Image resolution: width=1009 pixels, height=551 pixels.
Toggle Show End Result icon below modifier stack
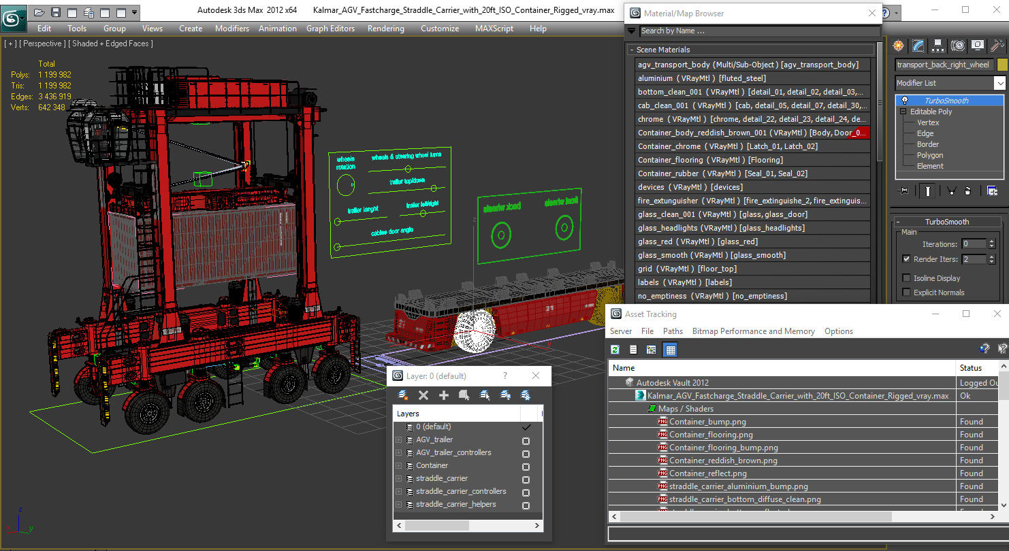[x=927, y=191]
